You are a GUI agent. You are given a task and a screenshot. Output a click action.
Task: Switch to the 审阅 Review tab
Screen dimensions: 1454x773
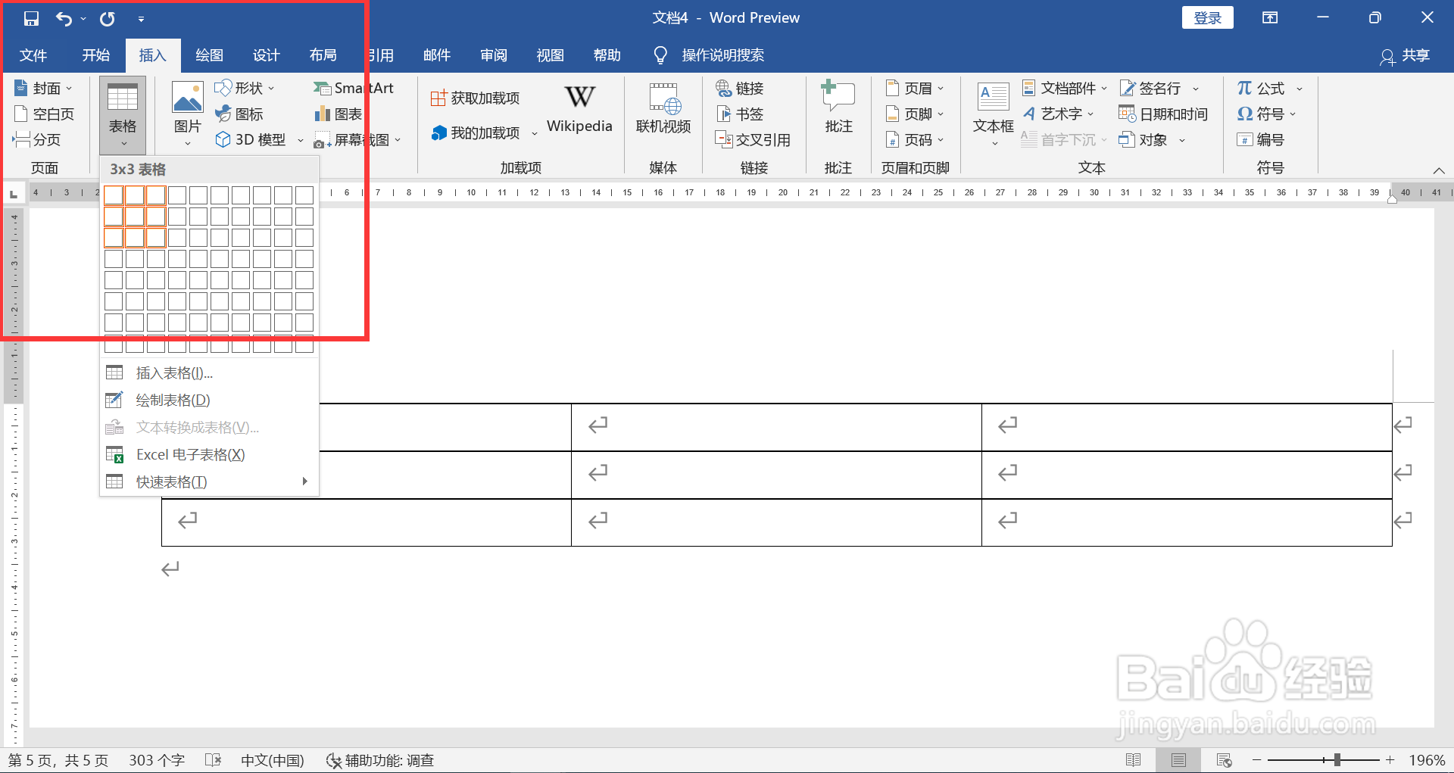tap(493, 55)
